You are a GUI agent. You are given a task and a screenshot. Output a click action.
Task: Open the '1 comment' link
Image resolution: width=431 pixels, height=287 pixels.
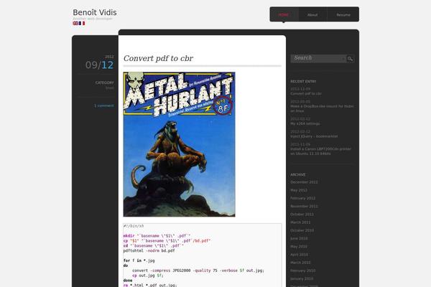coord(104,105)
